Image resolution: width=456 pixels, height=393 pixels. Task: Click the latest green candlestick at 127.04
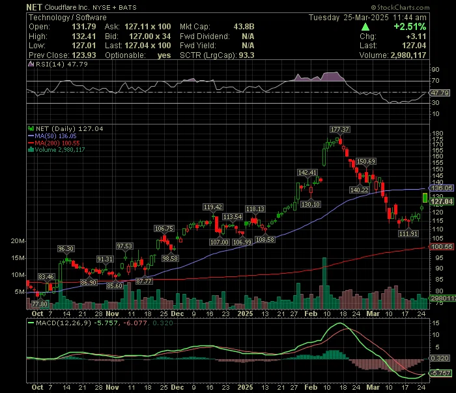pyautogui.click(x=425, y=198)
